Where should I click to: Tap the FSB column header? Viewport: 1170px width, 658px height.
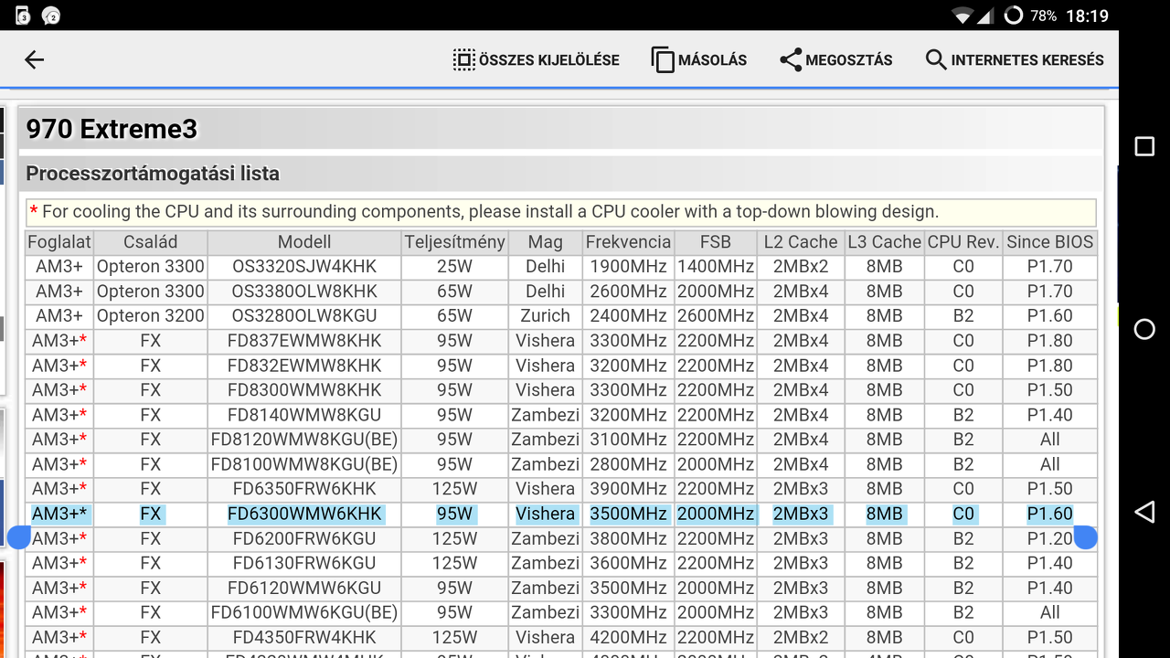pyautogui.click(x=716, y=242)
